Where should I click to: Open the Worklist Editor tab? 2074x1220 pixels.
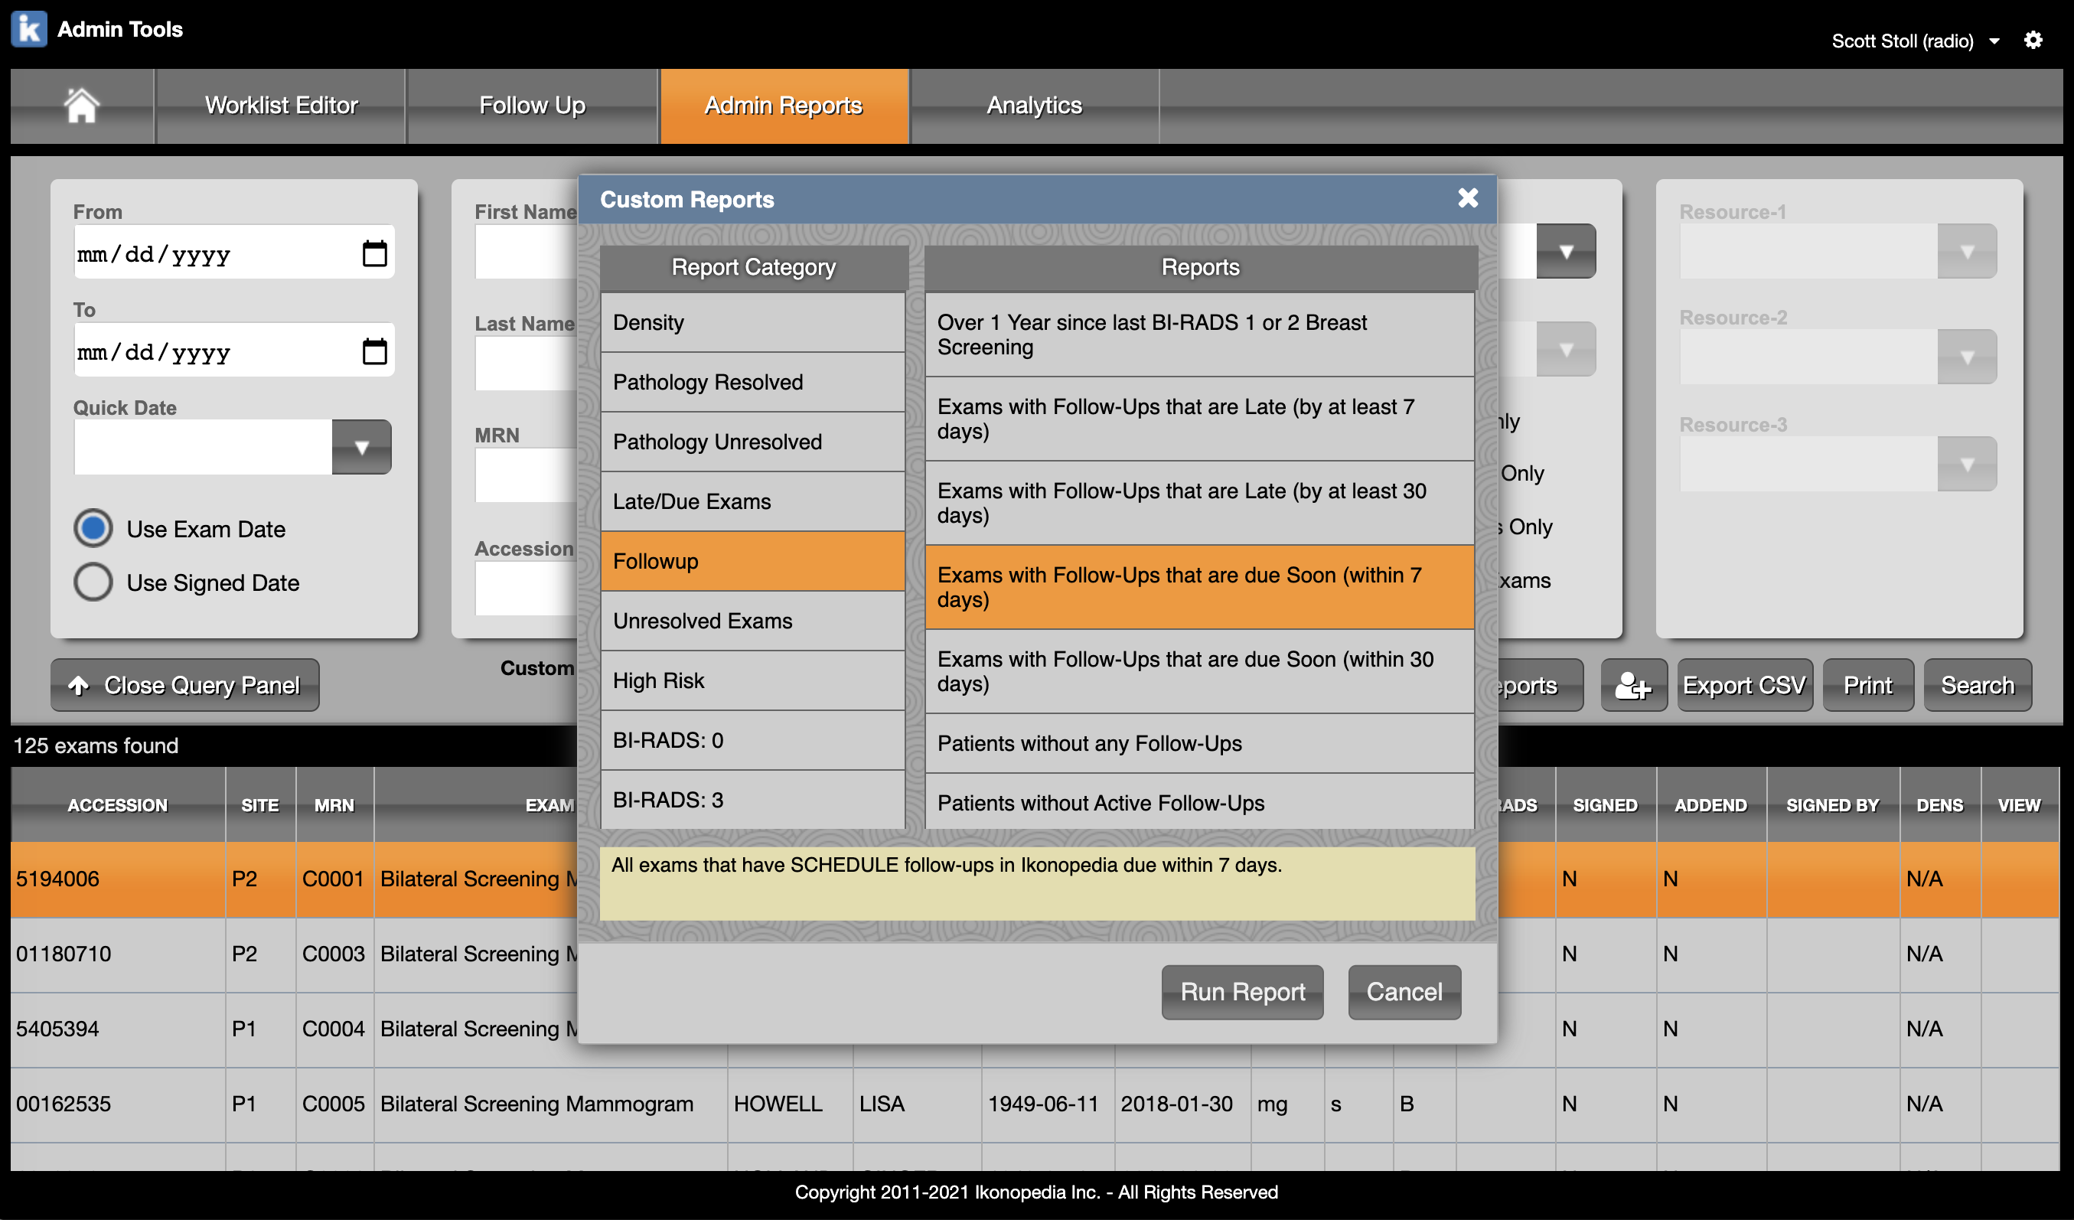tap(281, 106)
